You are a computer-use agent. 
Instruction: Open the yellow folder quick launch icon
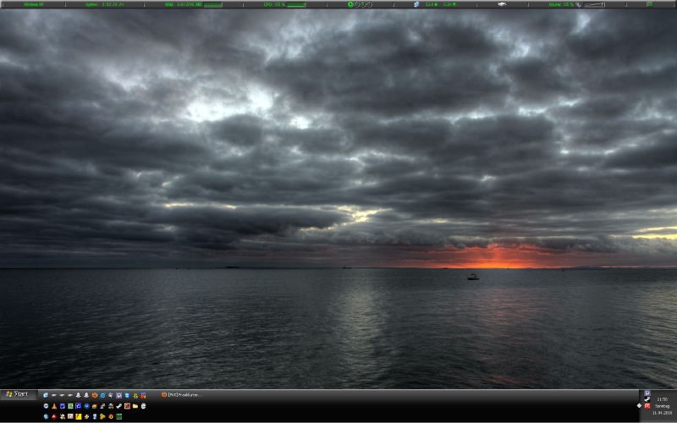[x=135, y=406]
